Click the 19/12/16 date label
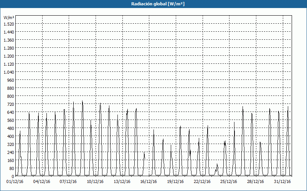 click(x=175, y=182)
